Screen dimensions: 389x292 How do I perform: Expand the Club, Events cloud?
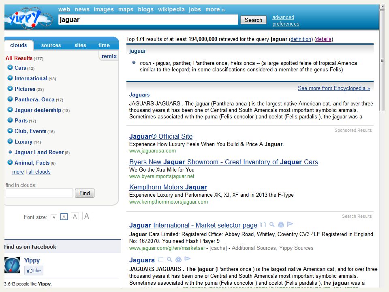click(10, 131)
